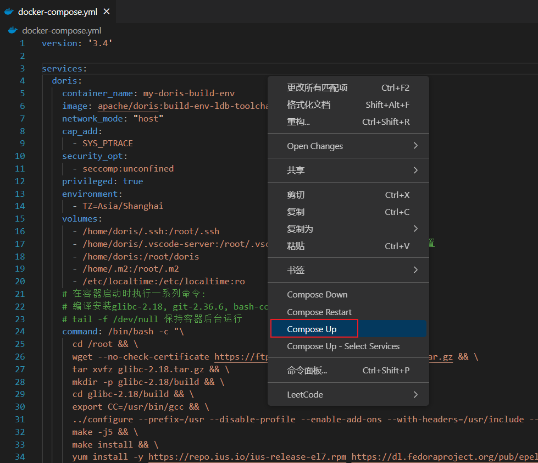Click 重构... in the context menu
Image resolution: width=538 pixels, height=463 pixels.
(x=298, y=122)
